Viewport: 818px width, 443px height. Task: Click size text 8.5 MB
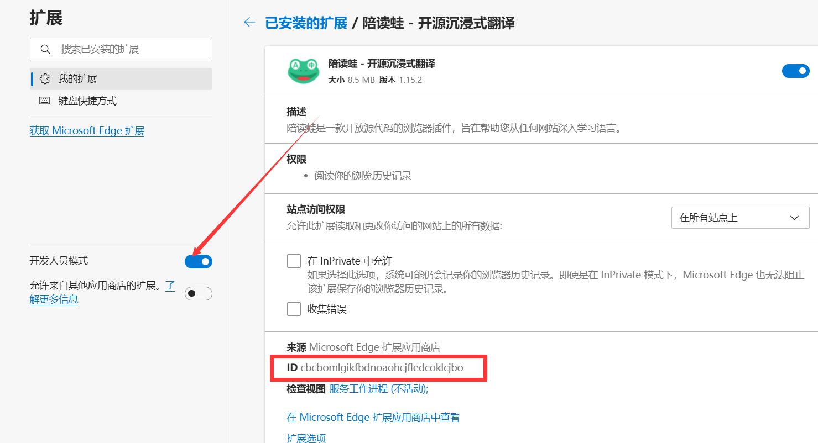point(361,80)
